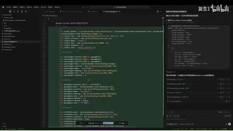233x131 pixels.
Task: Open the 终端 Terminal menu
Action: (x=50, y=7)
